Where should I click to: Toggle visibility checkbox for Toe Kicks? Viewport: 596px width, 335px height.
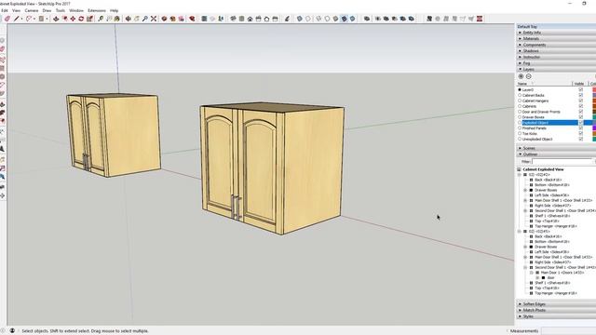pyautogui.click(x=581, y=134)
